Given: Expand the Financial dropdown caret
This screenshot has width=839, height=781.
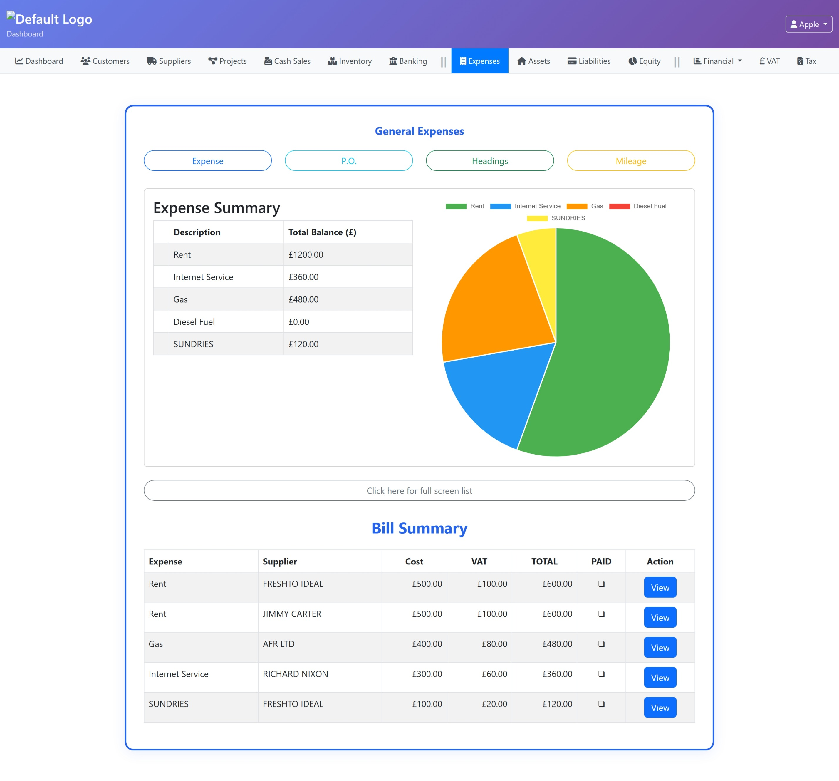Looking at the screenshot, I should tap(740, 61).
